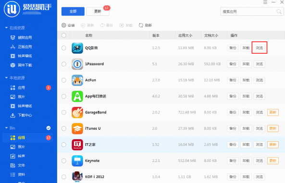Screen dimensions: 285x183
Task: Select the Keynote row checkbox
Action: click(64, 160)
